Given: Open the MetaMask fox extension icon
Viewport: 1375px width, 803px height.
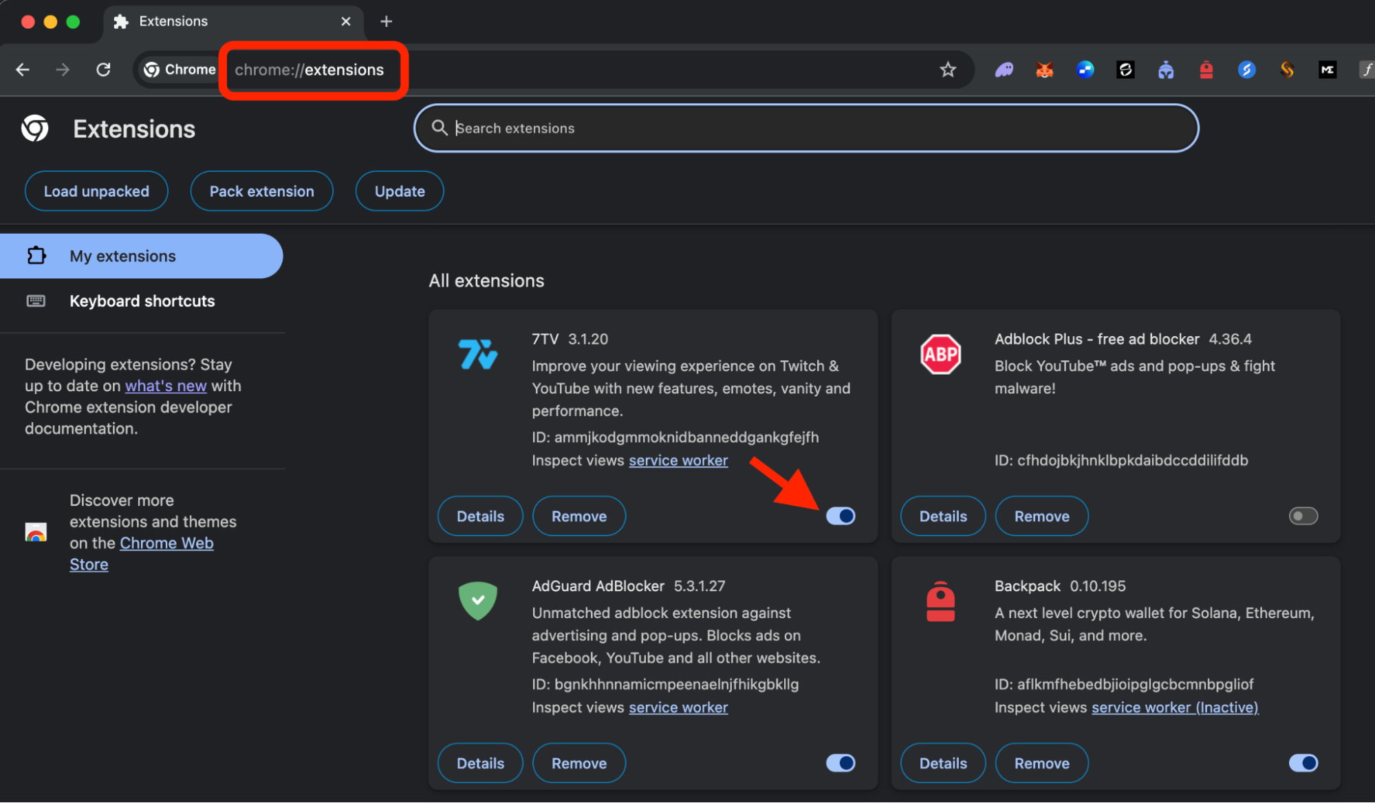Looking at the screenshot, I should coord(1045,69).
